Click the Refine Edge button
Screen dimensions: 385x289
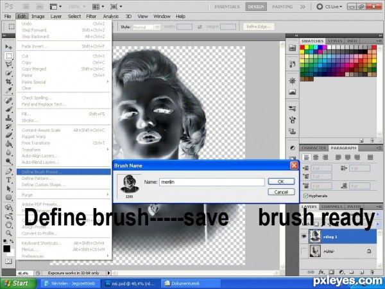coord(259,26)
